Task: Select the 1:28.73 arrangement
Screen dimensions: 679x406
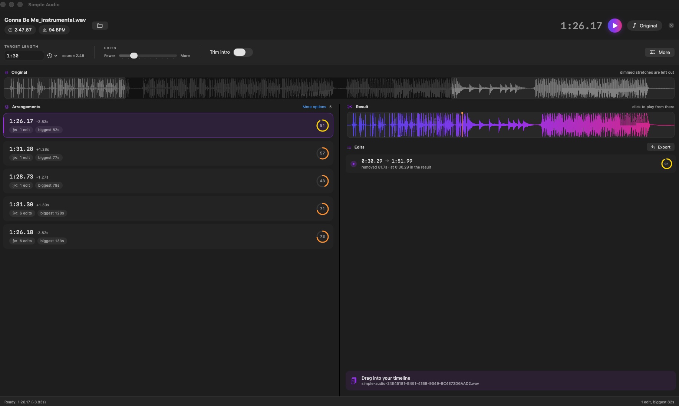Action: coord(168,181)
